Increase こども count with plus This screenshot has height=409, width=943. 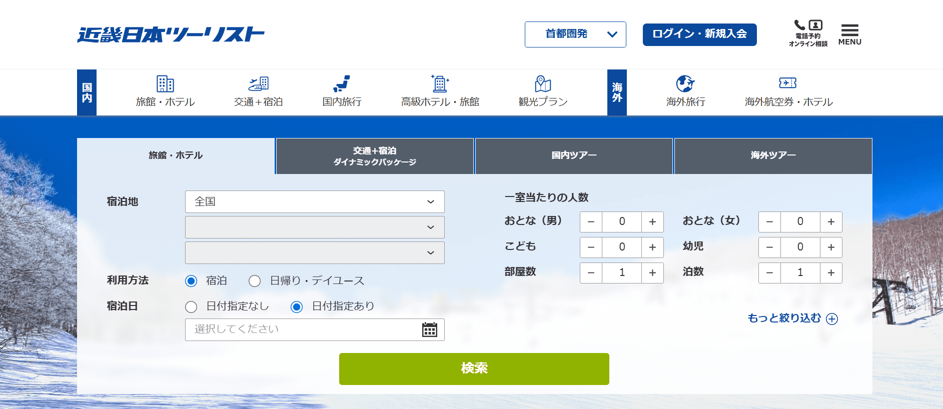click(652, 247)
